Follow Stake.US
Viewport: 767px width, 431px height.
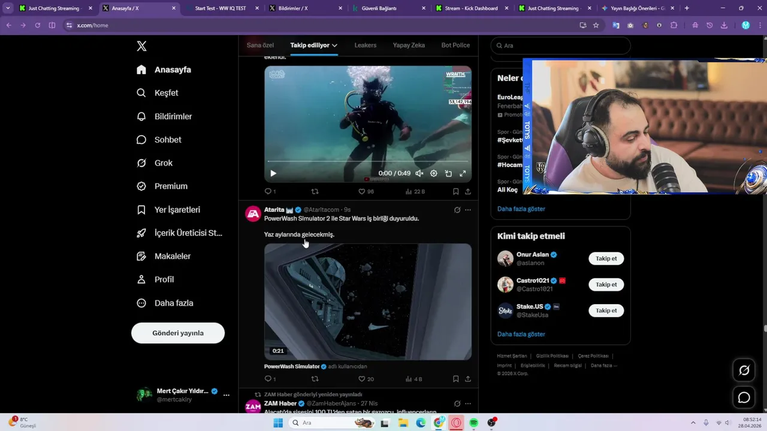[x=606, y=311]
